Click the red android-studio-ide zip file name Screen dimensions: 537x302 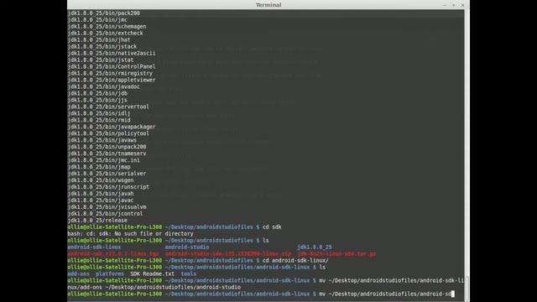coord(228,253)
